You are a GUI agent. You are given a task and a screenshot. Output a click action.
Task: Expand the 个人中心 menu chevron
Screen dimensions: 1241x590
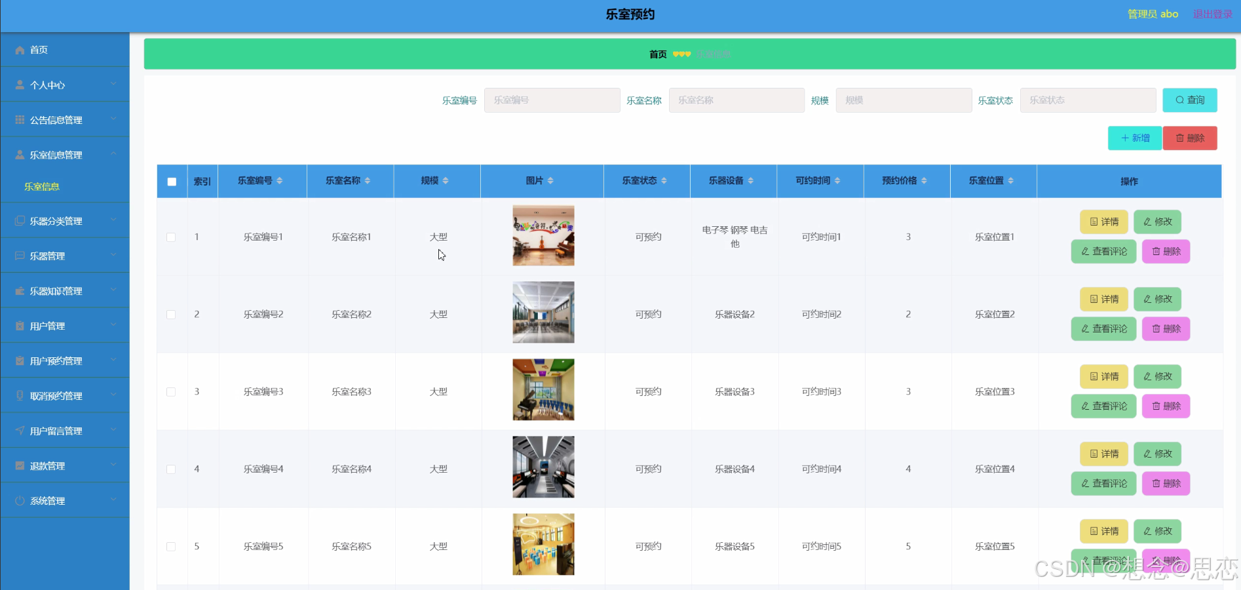(113, 84)
